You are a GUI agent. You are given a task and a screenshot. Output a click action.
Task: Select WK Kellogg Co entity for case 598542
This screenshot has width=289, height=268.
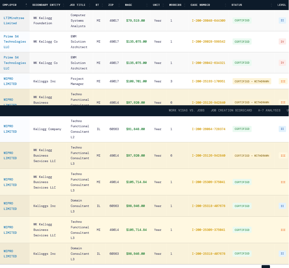[45, 42]
